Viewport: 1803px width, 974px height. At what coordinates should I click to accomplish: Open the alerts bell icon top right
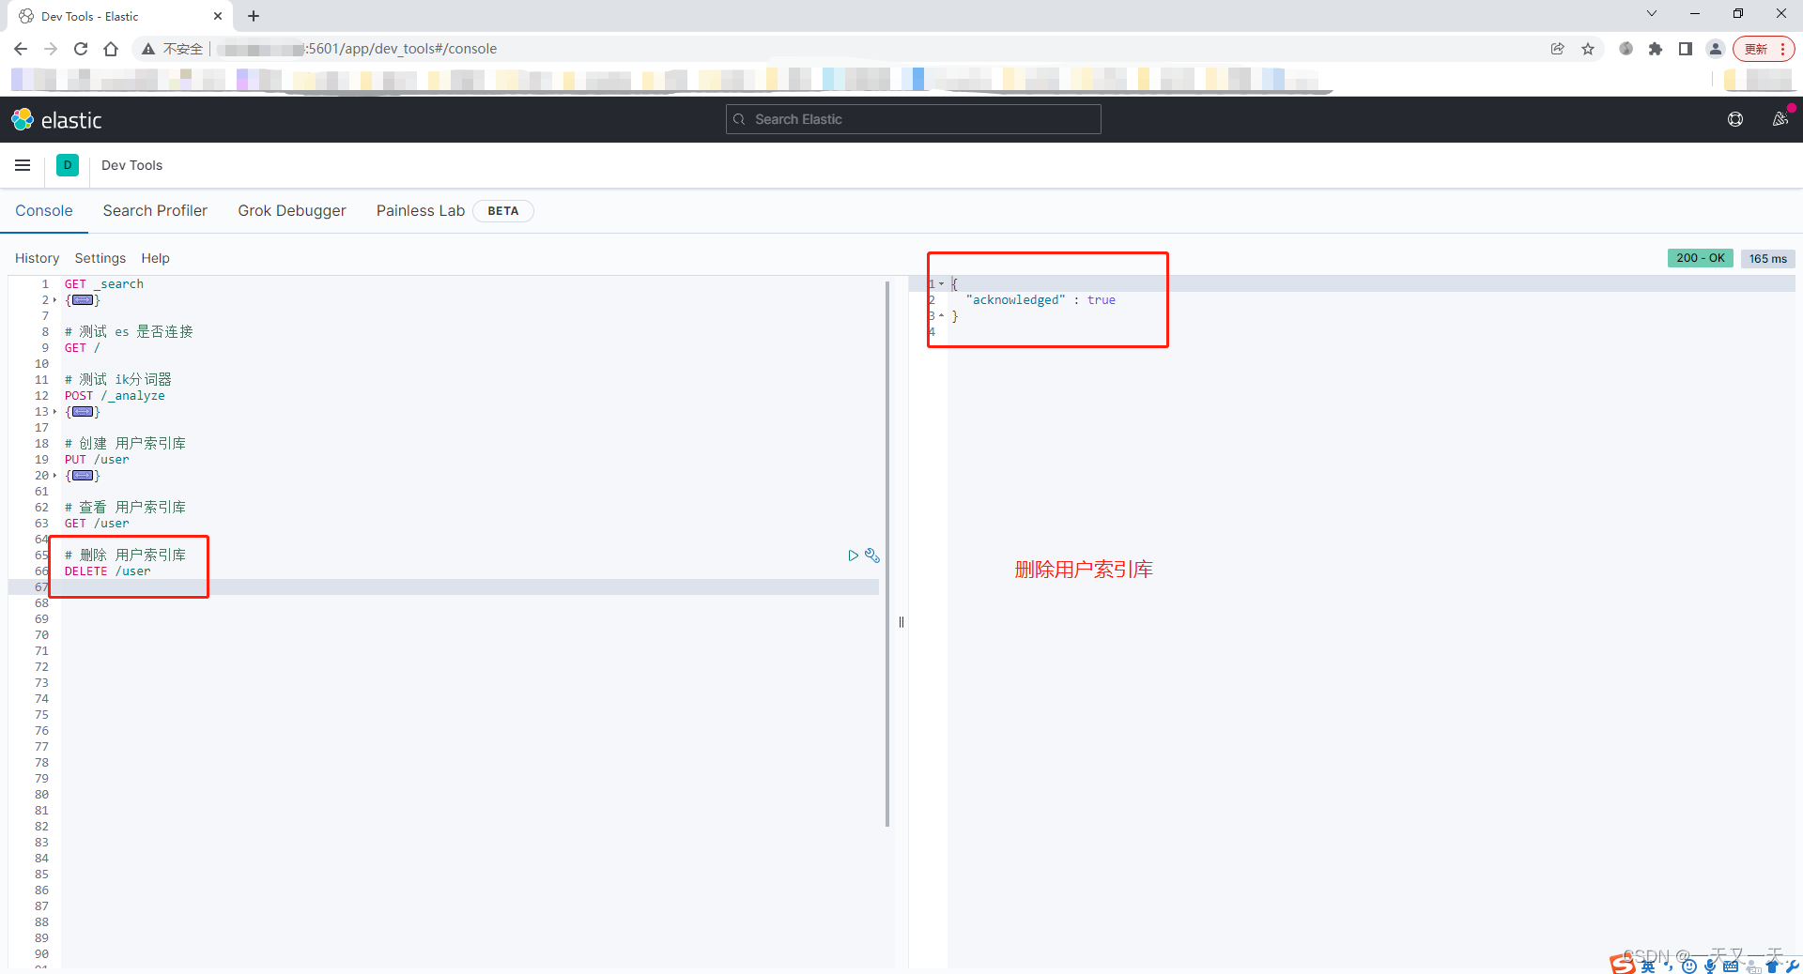pos(1780,119)
